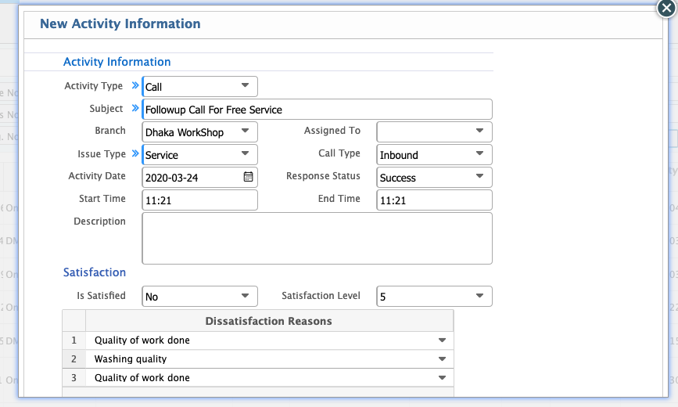678x407 pixels.
Task: Open the Response Status dropdown showing Success
Action: pyautogui.click(x=434, y=178)
